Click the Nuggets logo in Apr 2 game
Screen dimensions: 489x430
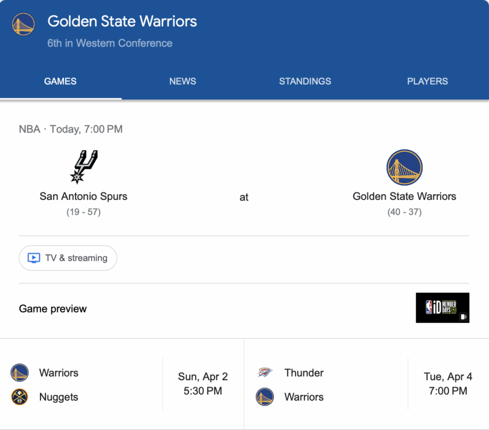[20, 397]
